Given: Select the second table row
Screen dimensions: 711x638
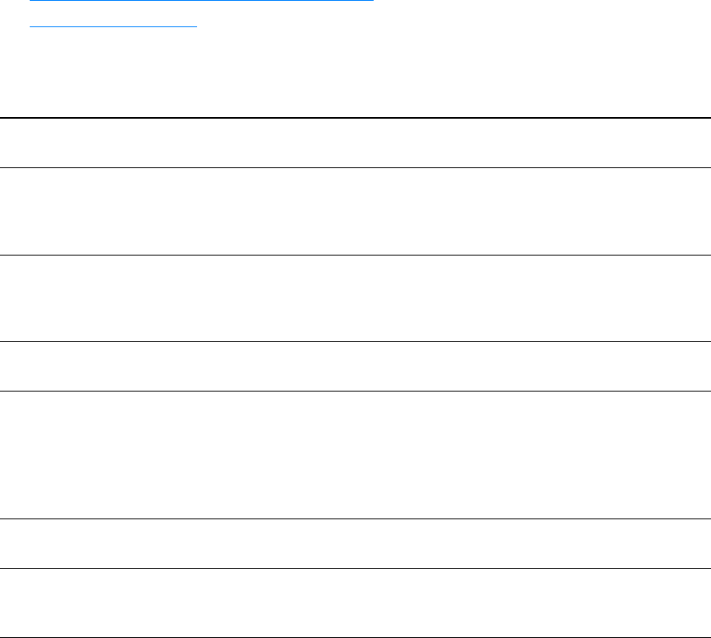Looking at the screenshot, I should 355,212.
